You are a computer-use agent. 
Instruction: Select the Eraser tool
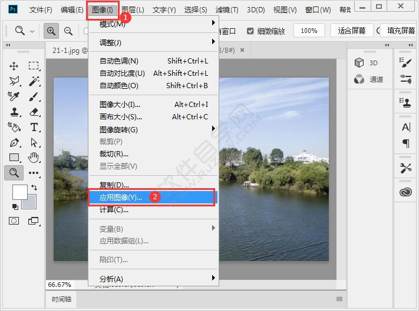coord(34,112)
